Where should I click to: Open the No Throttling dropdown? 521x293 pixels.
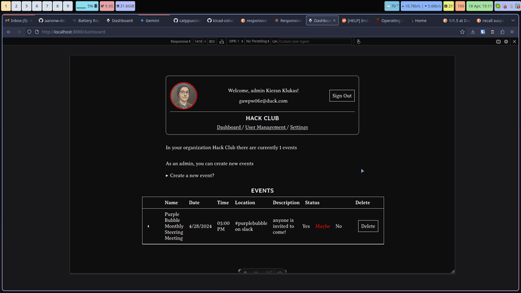click(259, 41)
